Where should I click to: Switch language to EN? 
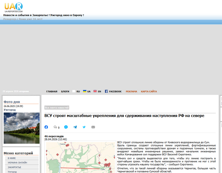[x=99, y=91]
